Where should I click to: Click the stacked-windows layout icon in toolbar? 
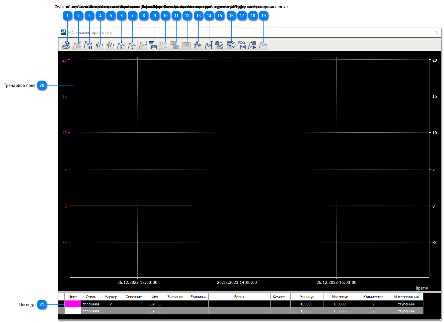point(153,45)
